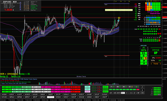Open the CADCHF pair chart
Viewport: 167px width, 101px height.
43,94
